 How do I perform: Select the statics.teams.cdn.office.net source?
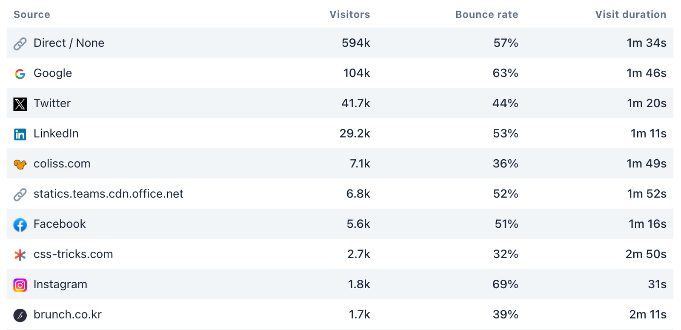[x=108, y=194]
